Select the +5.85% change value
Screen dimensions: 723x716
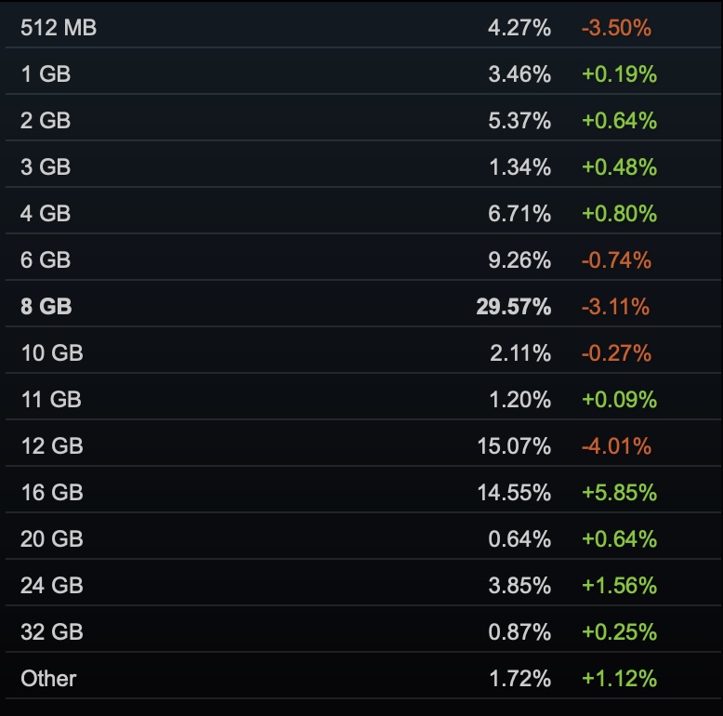619,493
